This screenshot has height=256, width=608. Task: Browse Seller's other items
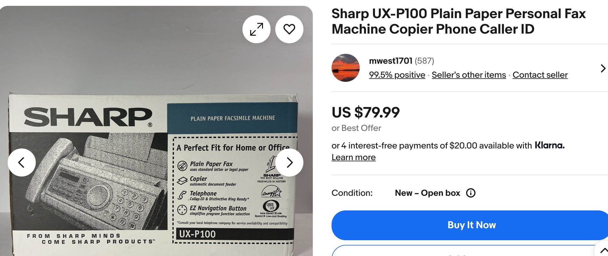469,75
